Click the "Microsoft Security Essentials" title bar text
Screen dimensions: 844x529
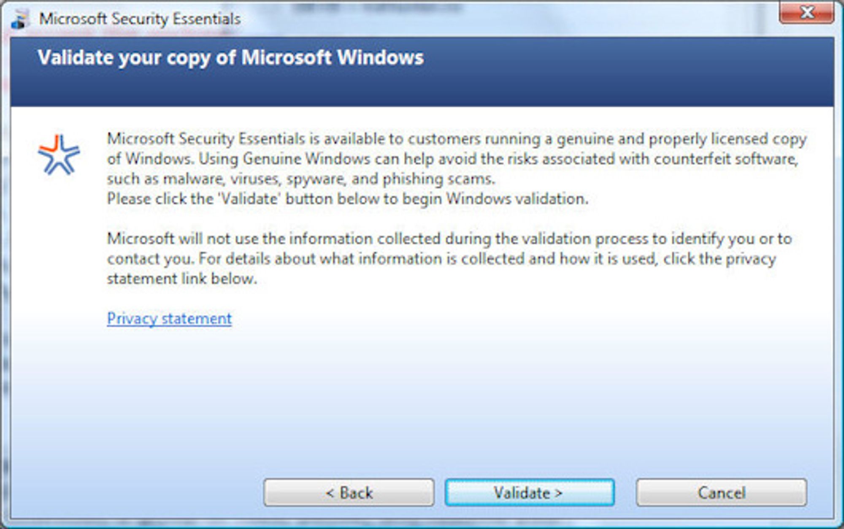140,19
